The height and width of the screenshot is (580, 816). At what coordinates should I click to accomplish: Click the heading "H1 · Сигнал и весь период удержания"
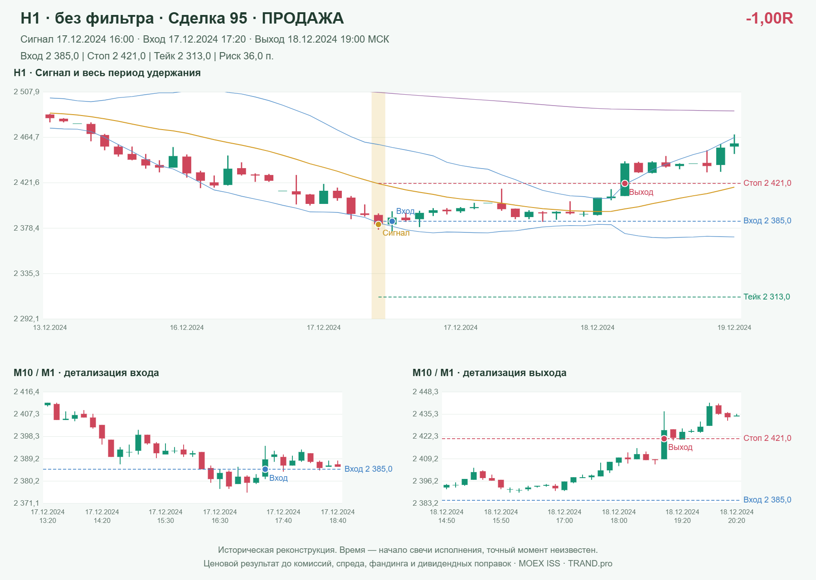(x=107, y=73)
